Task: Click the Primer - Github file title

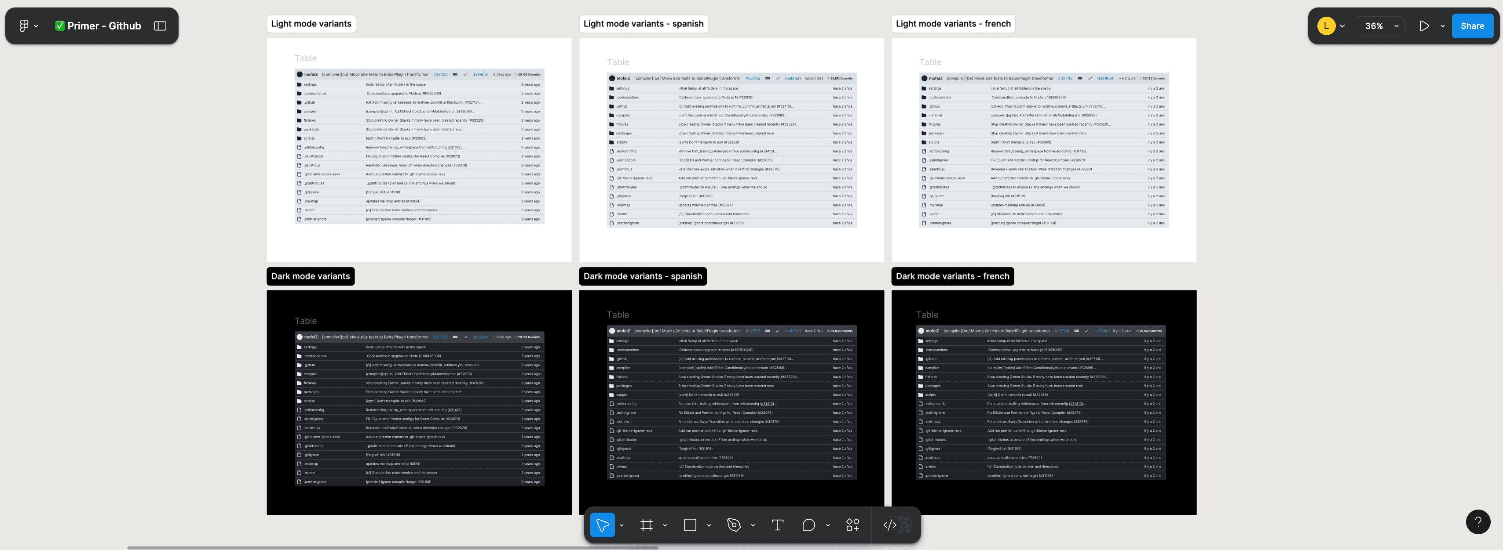Action: [104, 25]
